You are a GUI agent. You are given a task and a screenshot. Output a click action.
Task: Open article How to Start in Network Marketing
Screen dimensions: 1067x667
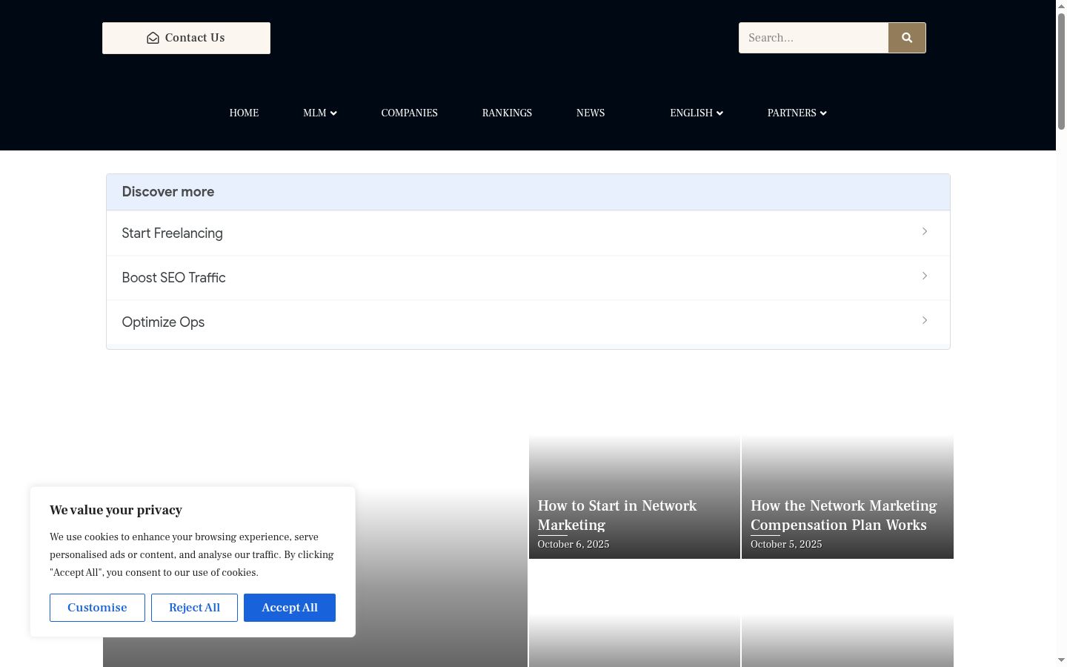click(x=617, y=515)
